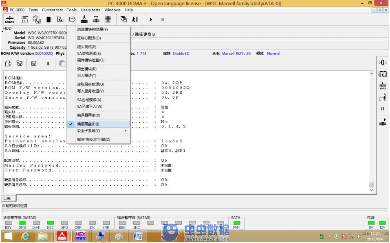Open the grid sector map icon

[108, 20]
